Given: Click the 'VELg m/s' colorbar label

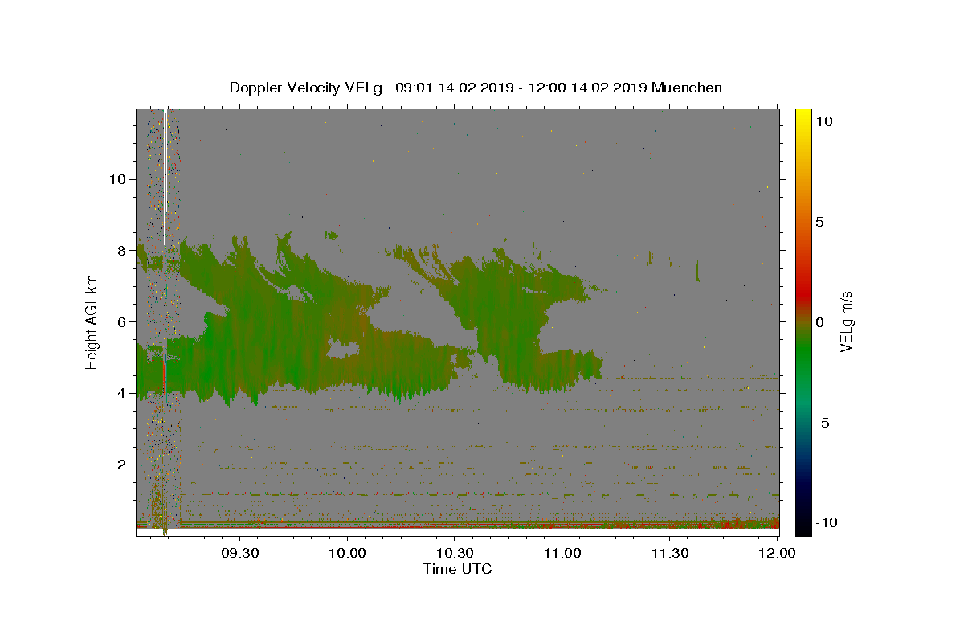Looking at the screenshot, I should pos(847,321).
